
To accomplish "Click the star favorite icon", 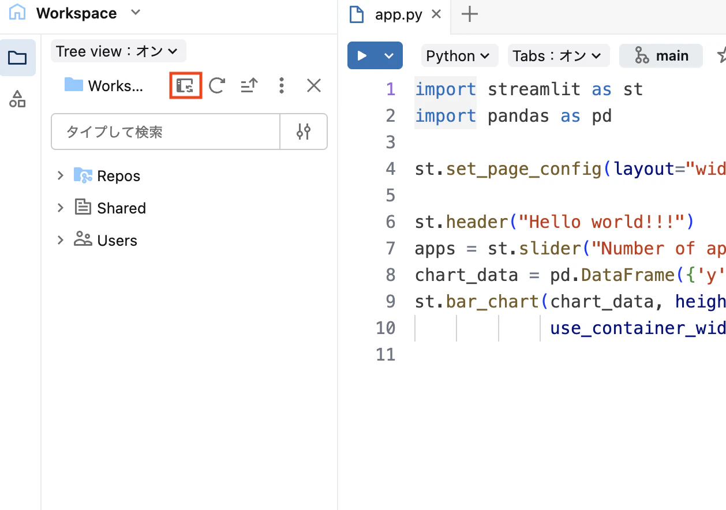I will point(721,56).
